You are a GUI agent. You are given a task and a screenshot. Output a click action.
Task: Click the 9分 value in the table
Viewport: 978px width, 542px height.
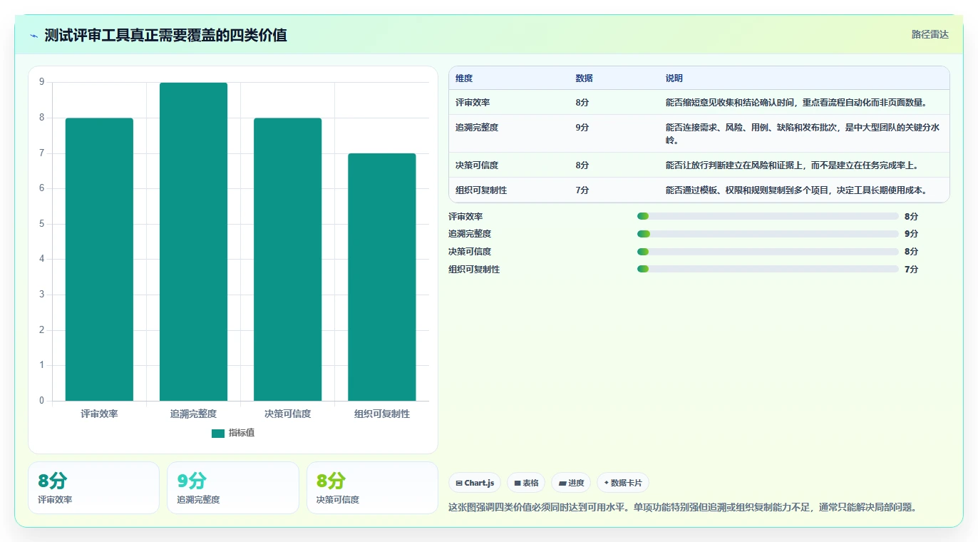[582, 128]
